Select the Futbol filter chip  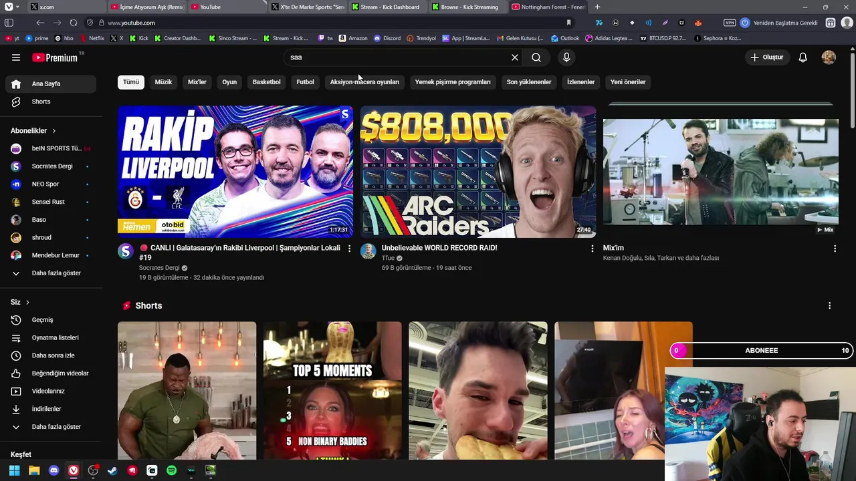click(x=305, y=82)
